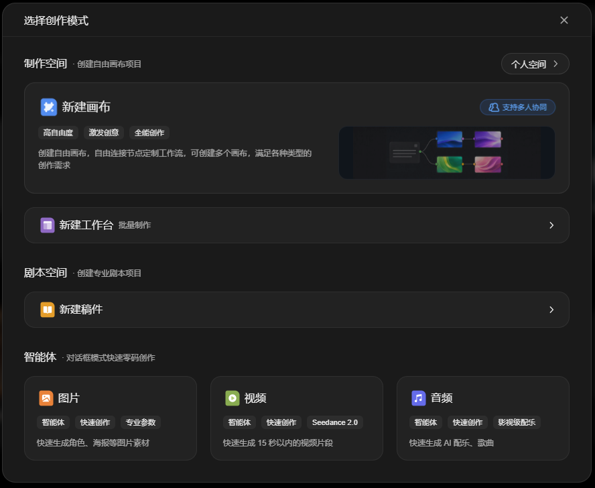
Task: Open the 视频 agent card
Action: (x=297, y=418)
